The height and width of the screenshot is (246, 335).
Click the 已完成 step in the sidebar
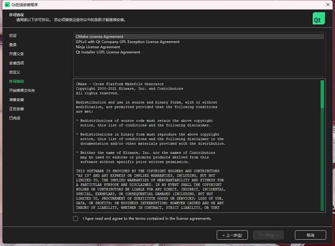click(x=15, y=118)
